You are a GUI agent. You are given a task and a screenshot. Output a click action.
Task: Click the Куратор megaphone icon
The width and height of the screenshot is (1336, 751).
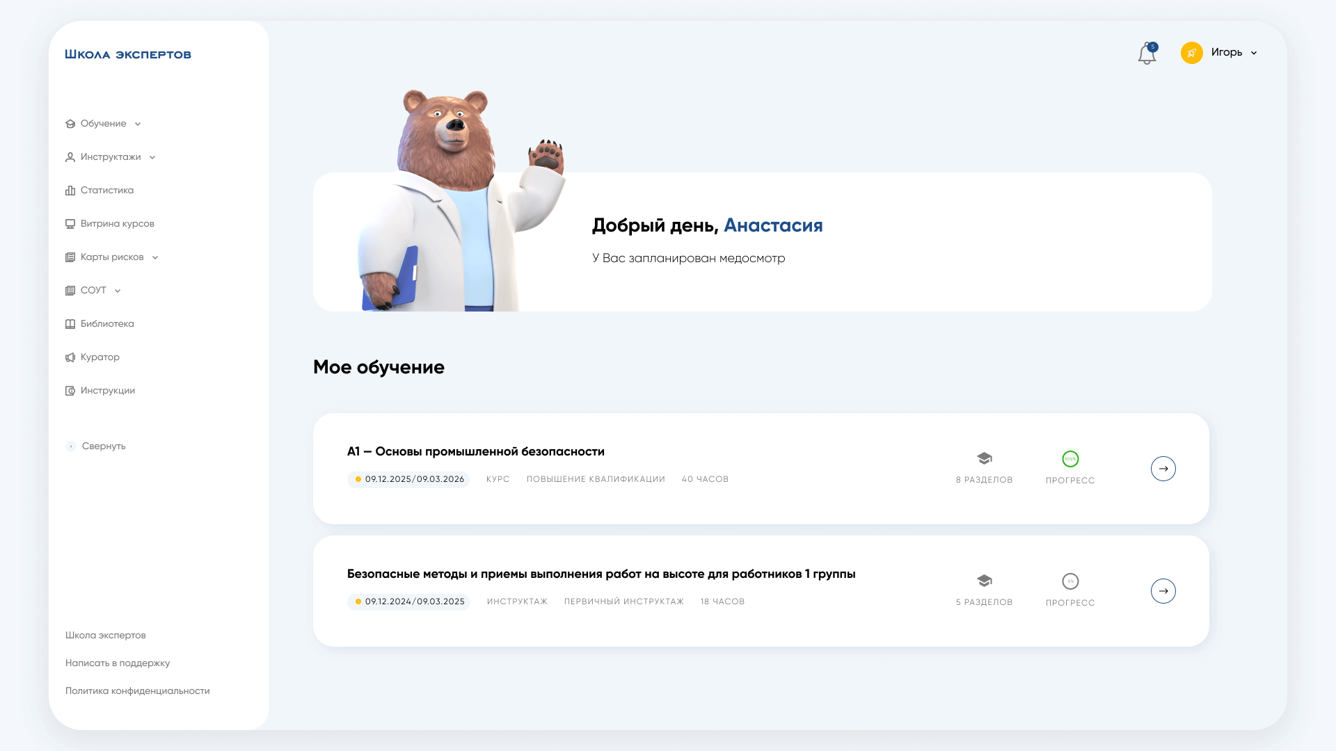point(70,357)
